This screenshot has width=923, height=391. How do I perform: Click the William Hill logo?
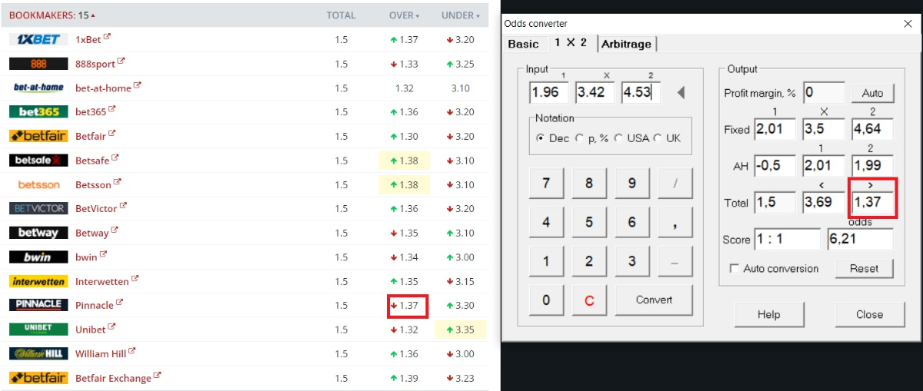point(38,353)
